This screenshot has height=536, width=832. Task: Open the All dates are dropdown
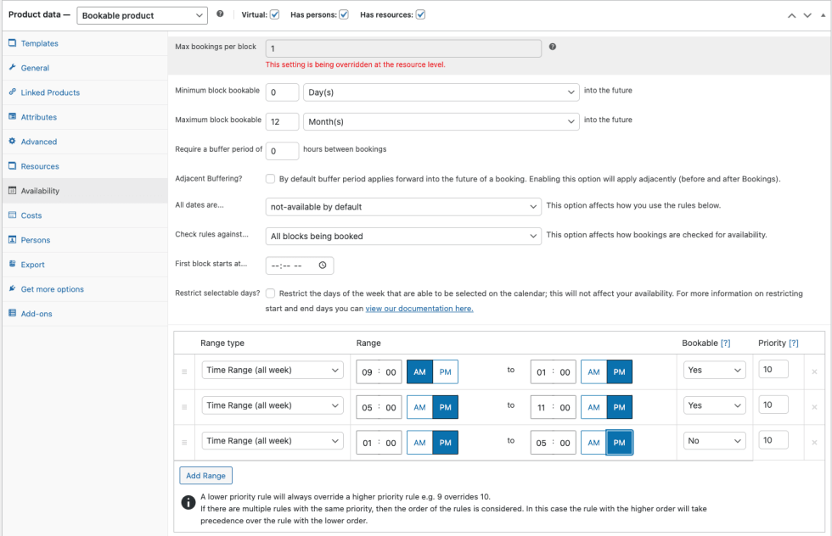click(403, 207)
